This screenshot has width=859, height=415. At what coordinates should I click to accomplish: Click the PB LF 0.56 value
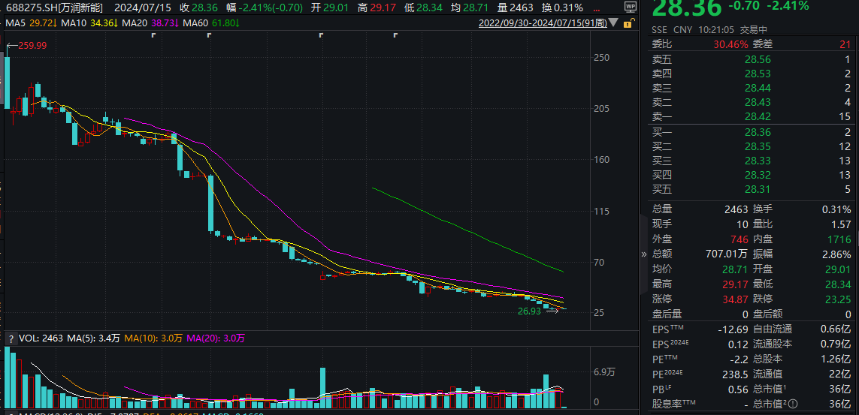(737, 389)
